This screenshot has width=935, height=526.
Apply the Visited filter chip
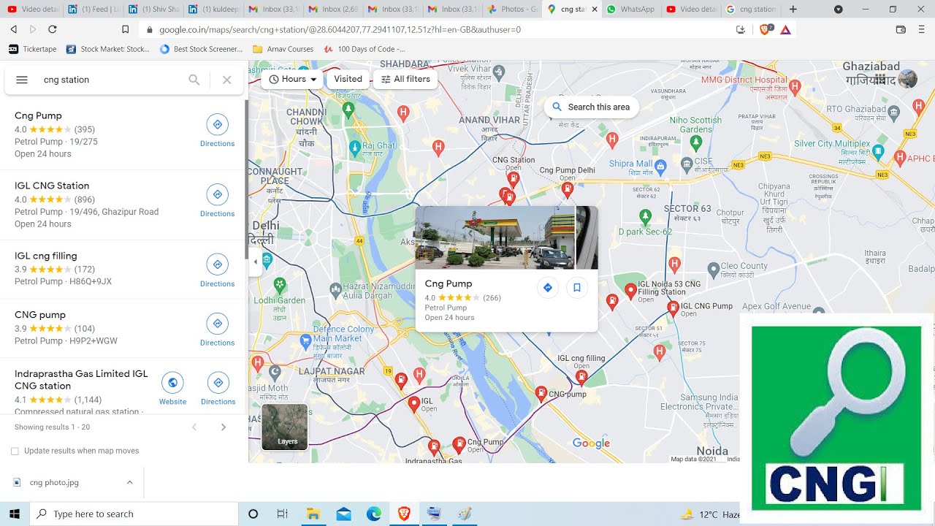tap(348, 79)
